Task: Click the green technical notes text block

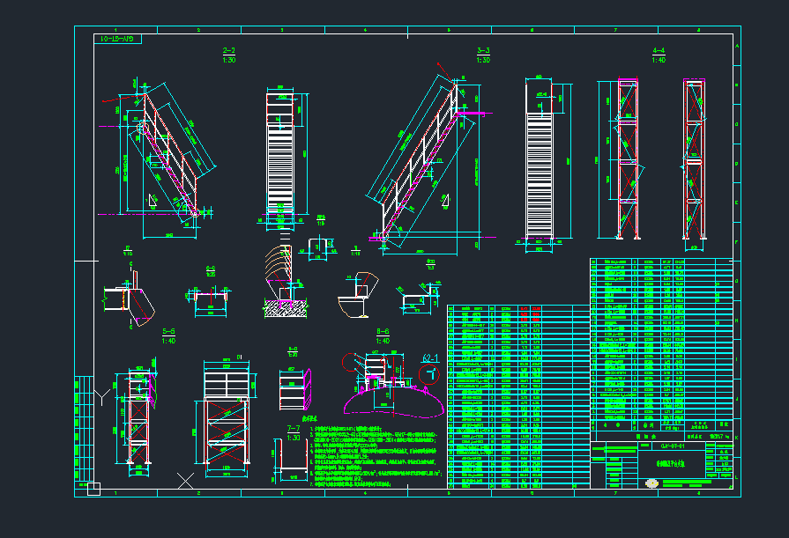Action: pos(375,456)
